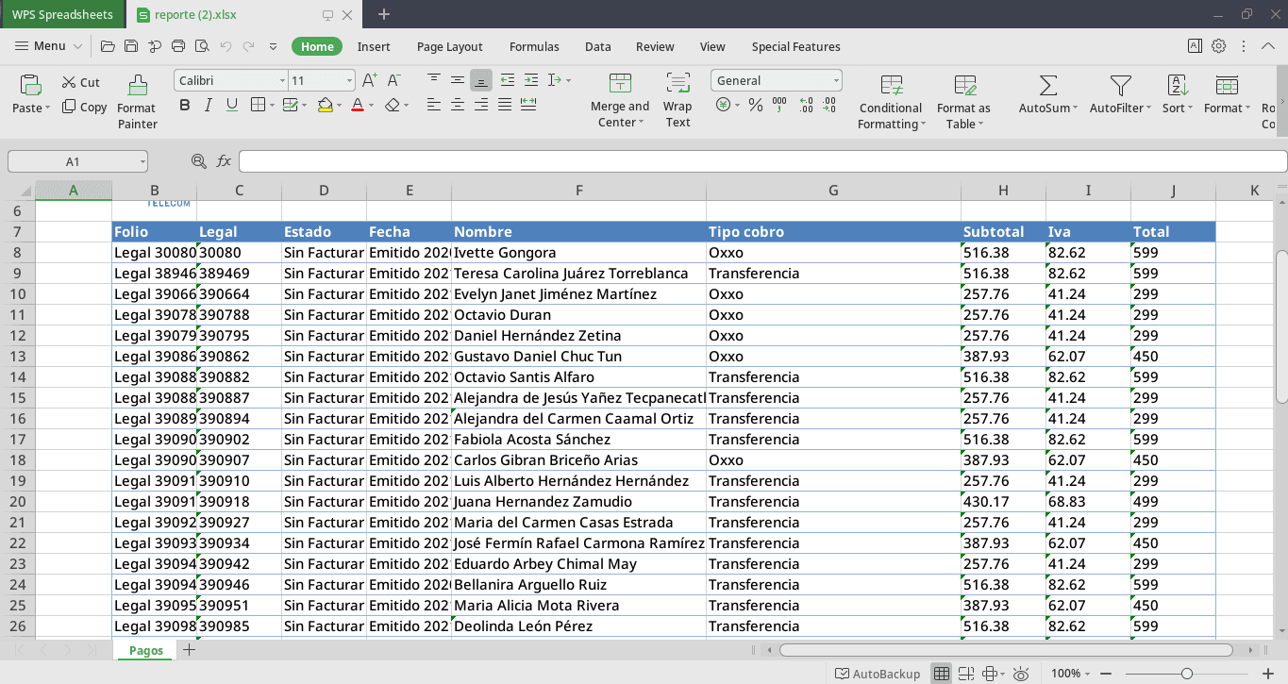Increase font size with the A+ icon
This screenshot has width=1288, height=684.
click(x=370, y=80)
